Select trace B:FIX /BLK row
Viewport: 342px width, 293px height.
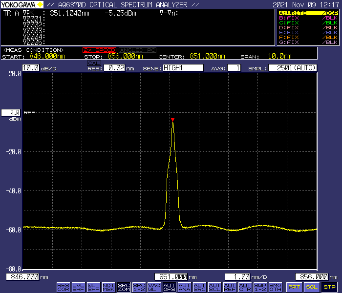click(308, 18)
